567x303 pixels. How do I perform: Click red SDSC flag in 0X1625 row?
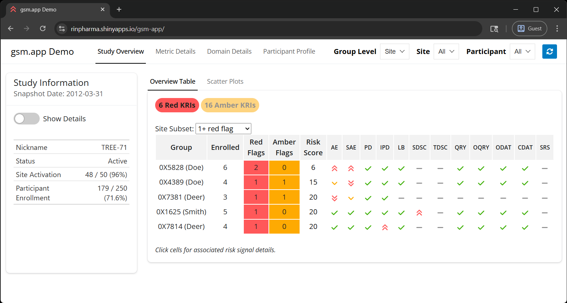pyautogui.click(x=419, y=213)
